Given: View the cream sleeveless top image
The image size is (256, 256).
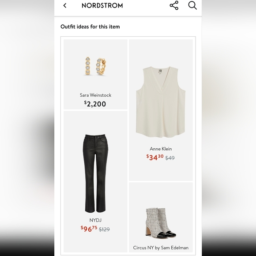Looking at the screenshot, I should [161, 102].
